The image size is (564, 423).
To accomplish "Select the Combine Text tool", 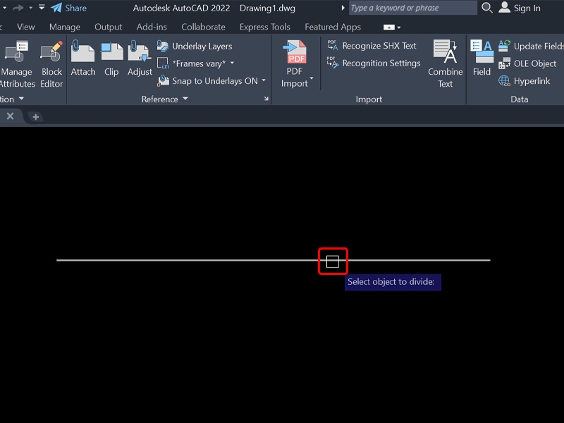I will click(x=446, y=63).
